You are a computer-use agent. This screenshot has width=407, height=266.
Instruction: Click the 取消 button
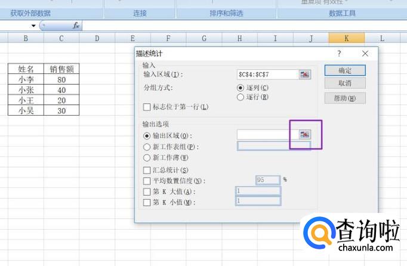[344, 83]
